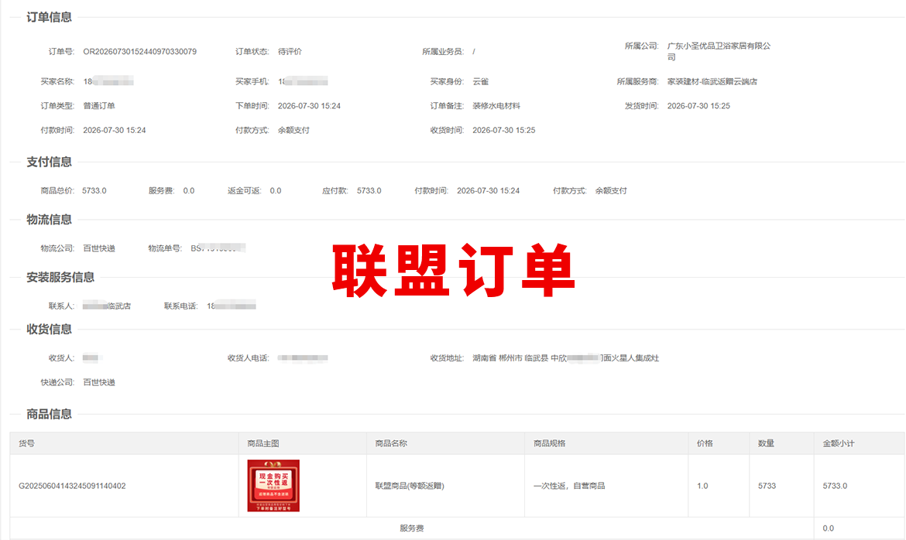Select product name 联盟商品(等额返赠)

(x=410, y=486)
